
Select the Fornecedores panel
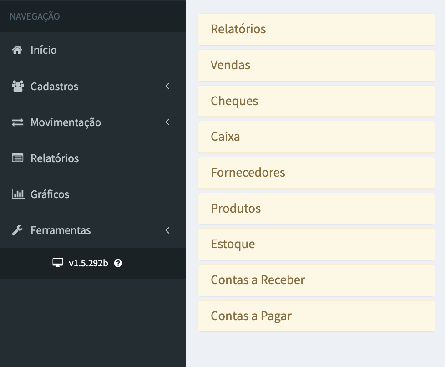click(316, 173)
